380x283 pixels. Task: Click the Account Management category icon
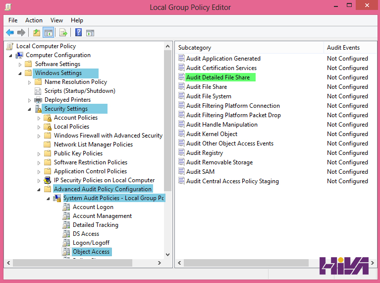66,216
